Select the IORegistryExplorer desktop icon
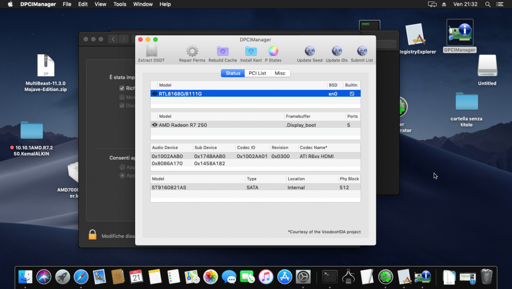Screen dimensions: 512x289 click(415, 34)
